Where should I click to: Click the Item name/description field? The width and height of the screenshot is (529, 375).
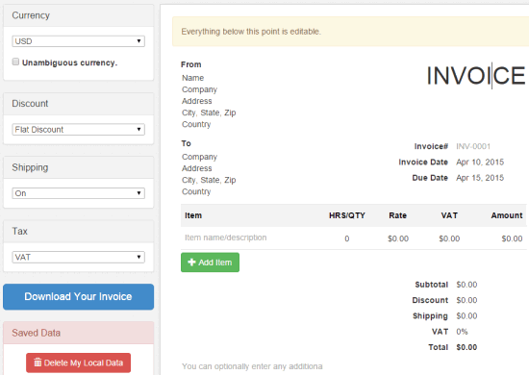pyautogui.click(x=225, y=237)
